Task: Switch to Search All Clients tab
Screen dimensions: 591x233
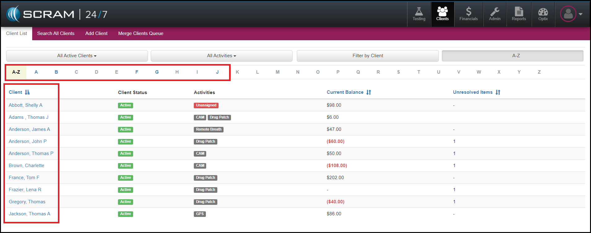Action: pos(56,33)
